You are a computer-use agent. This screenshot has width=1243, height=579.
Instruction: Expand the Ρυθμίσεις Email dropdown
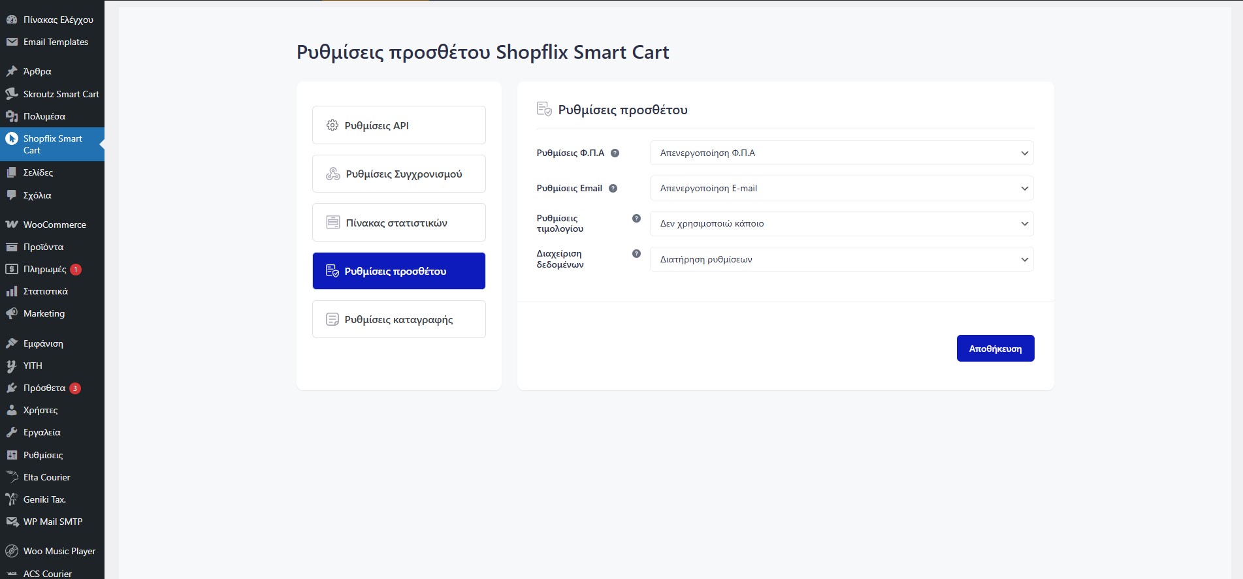[841, 189]
